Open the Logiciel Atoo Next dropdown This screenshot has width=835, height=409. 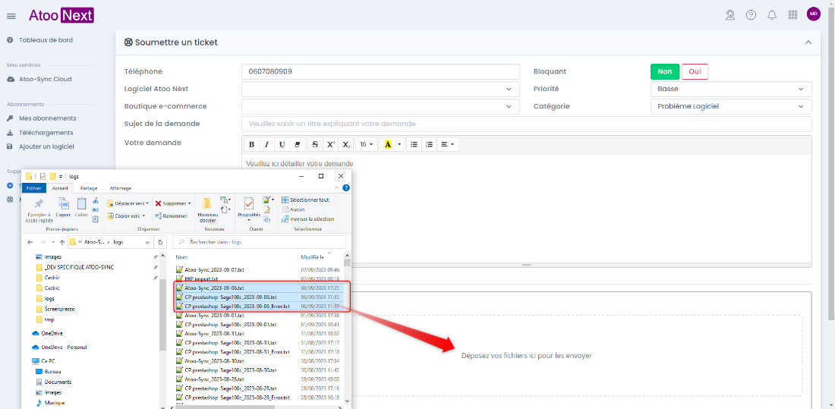(380, 89)
